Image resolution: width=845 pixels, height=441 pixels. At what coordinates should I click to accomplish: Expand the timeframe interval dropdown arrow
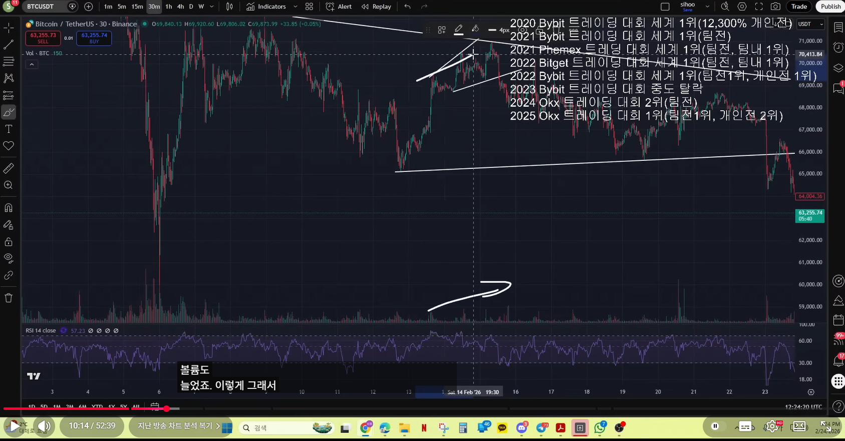click(x=211, y=7)
